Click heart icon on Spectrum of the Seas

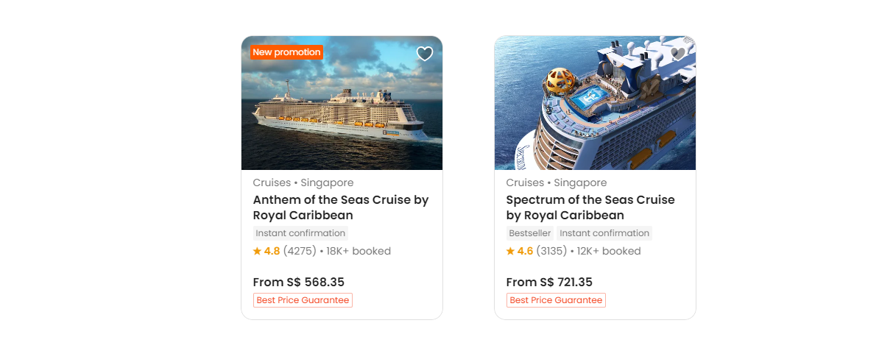(x=678, y=54)
